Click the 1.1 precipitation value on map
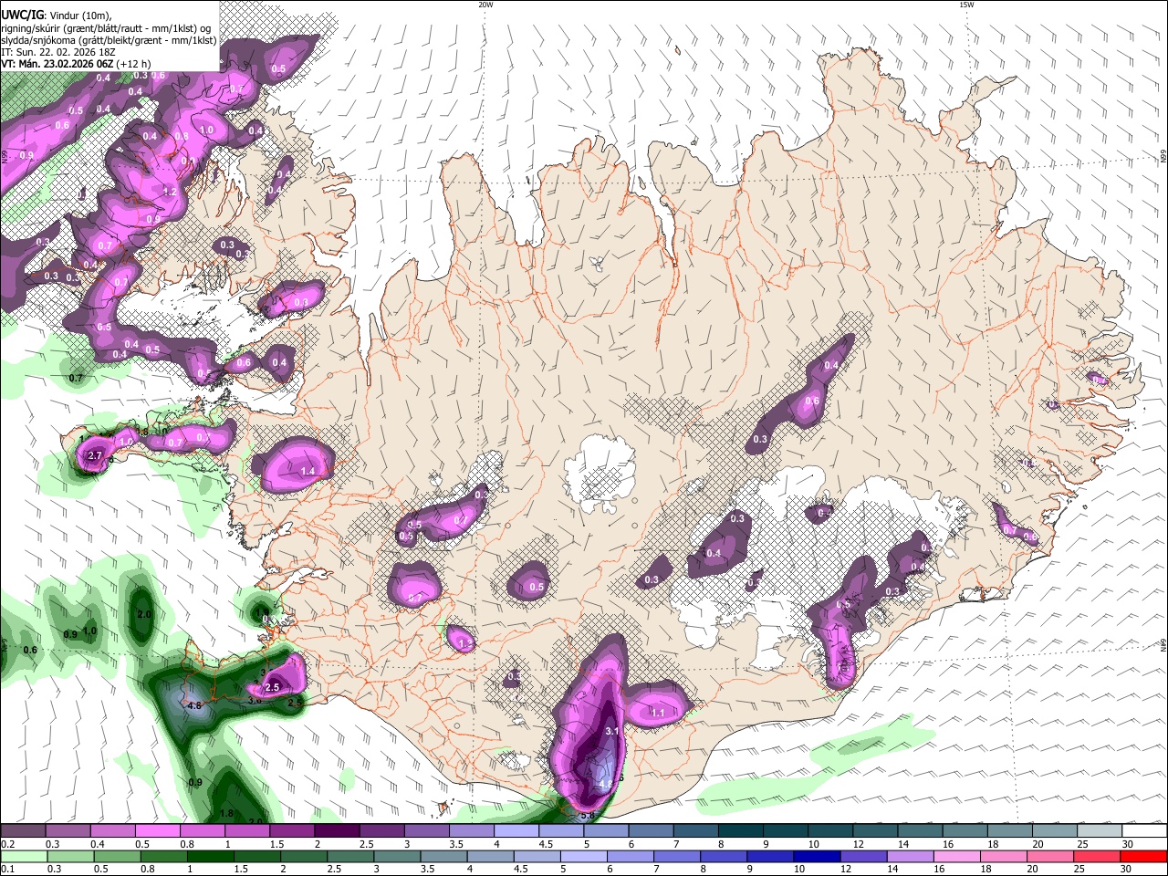 [657, 713]
